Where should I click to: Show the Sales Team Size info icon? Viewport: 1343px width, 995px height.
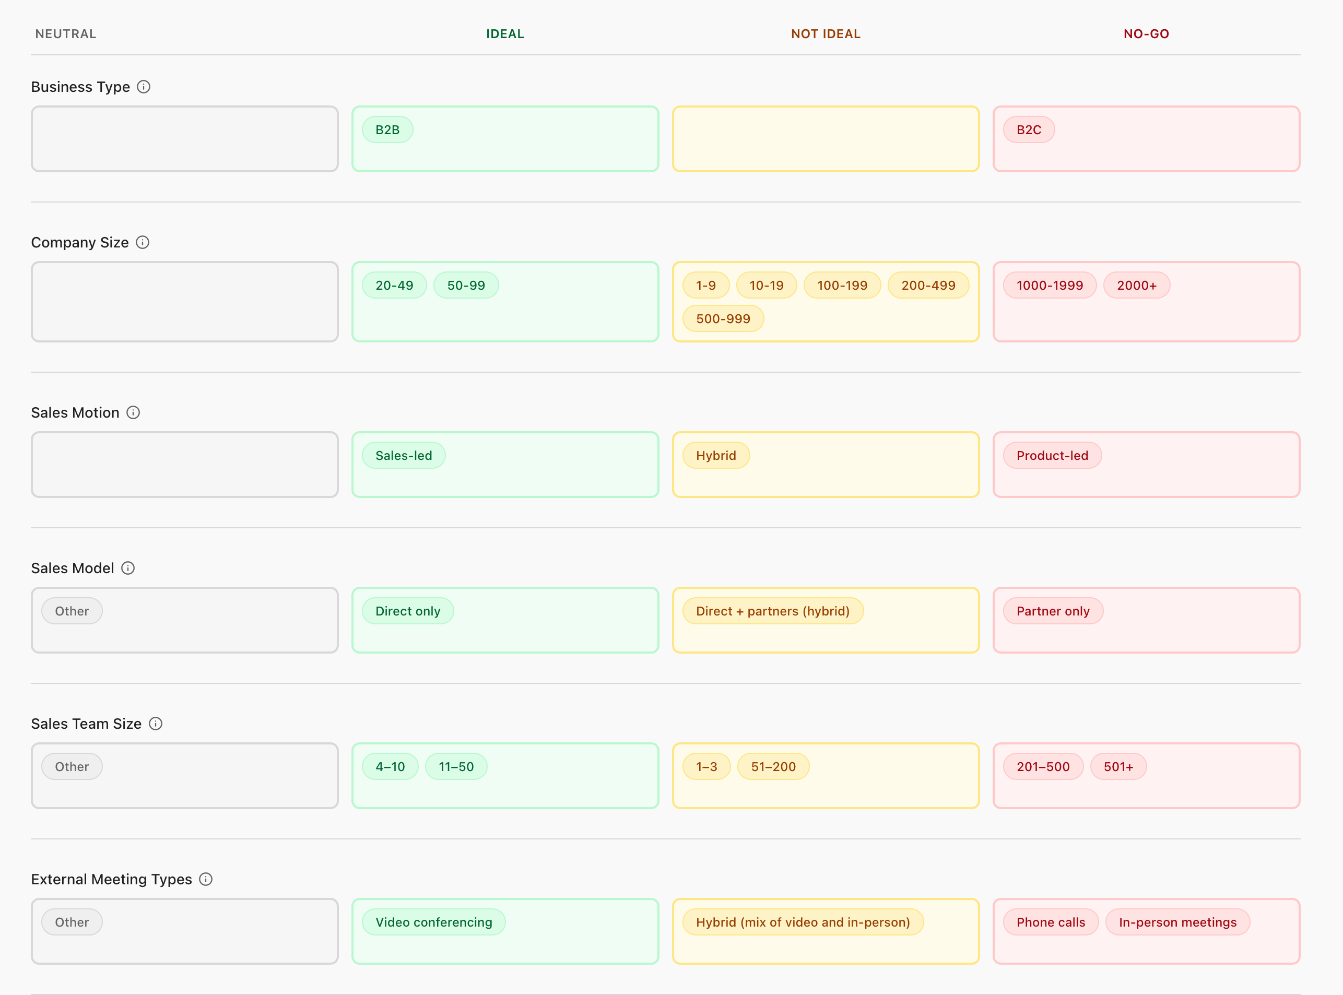[x=156, y=724]
